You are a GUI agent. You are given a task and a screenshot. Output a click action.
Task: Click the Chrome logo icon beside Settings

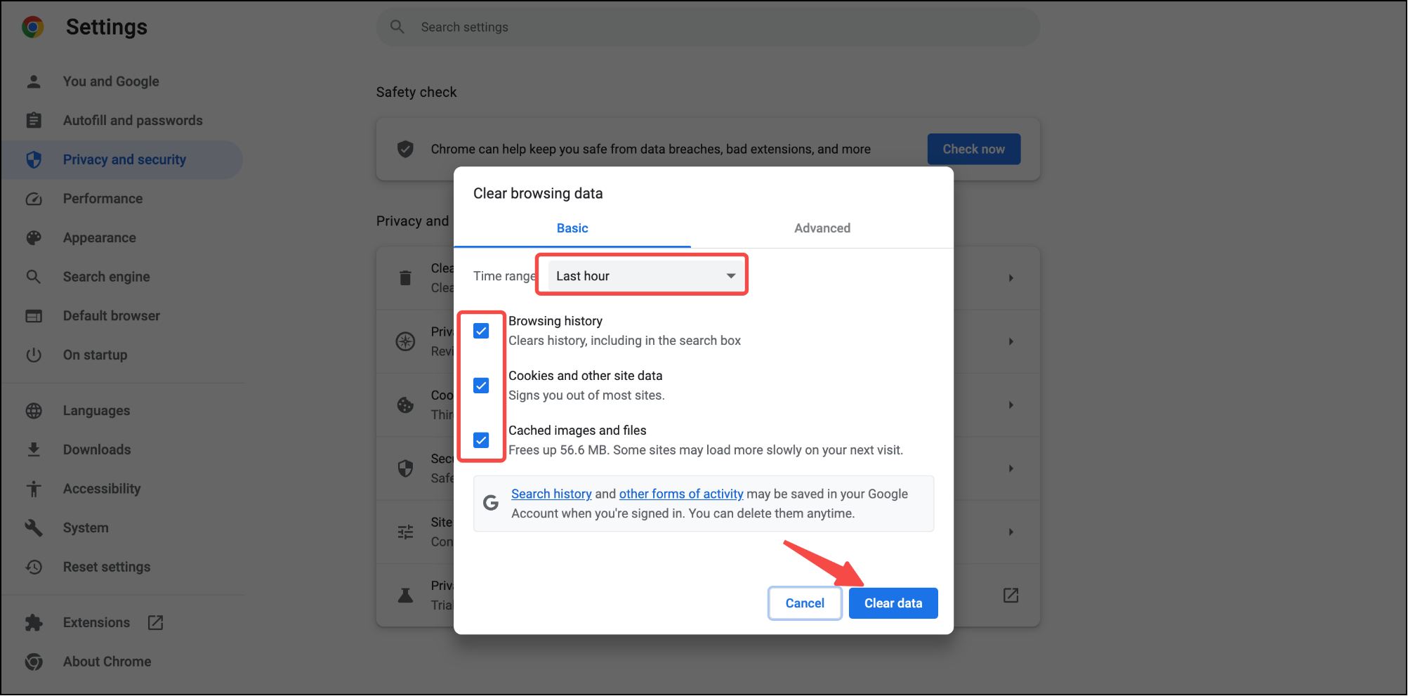point(33,27)
